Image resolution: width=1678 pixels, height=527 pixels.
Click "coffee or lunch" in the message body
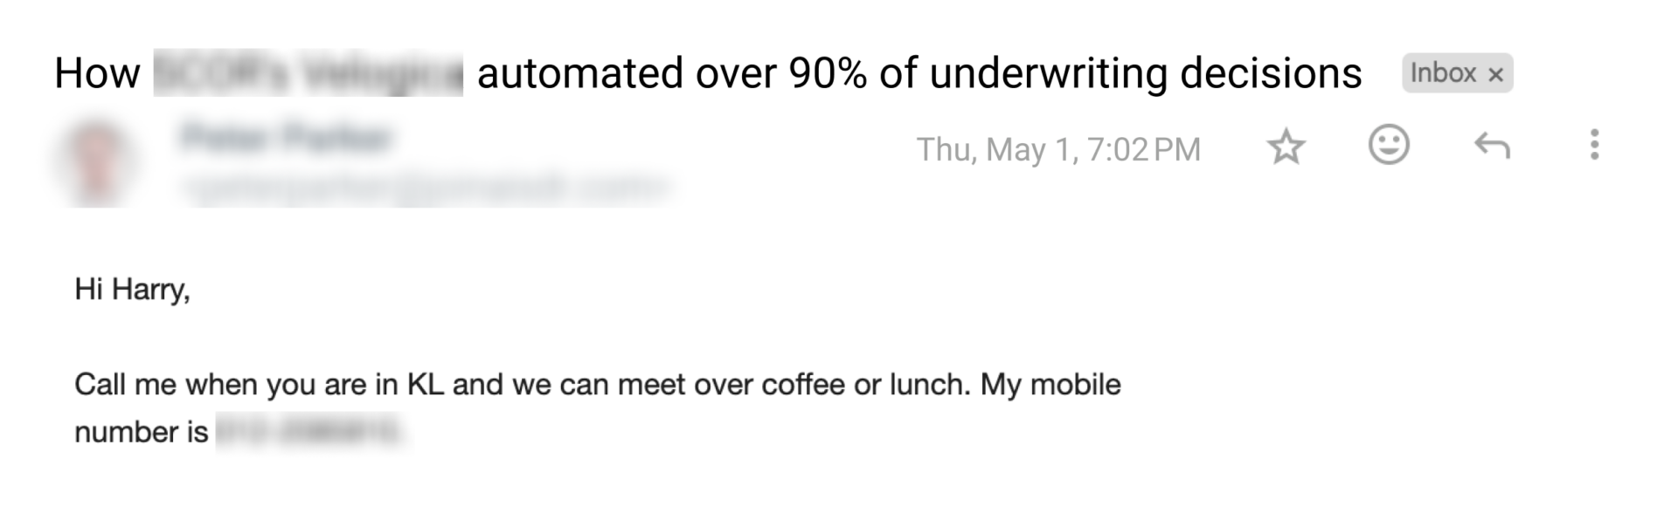click(x=865, y=385)
